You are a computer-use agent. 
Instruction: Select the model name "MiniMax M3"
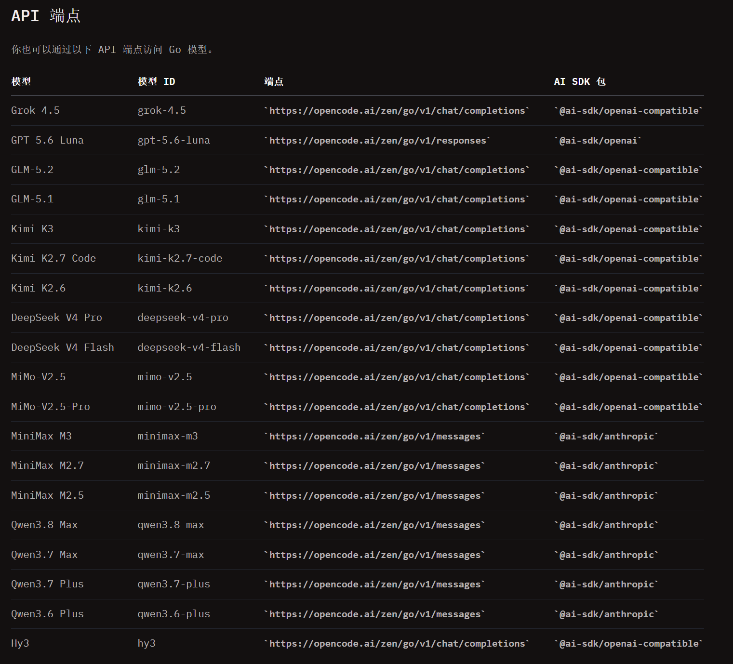pos(41,436)
